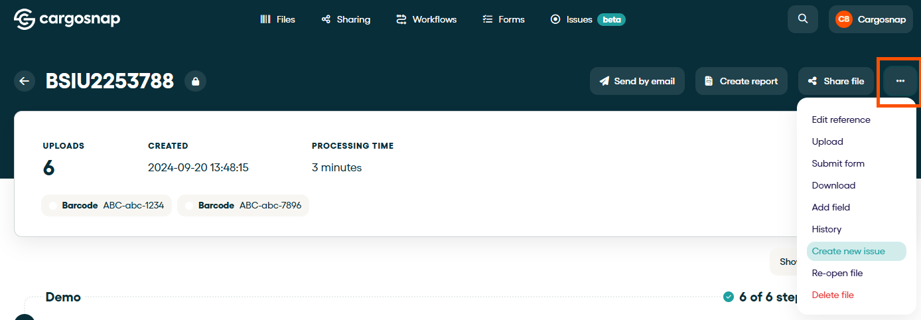Open the Sharing navigation item

pyautogui.click(x=346, y=19)
